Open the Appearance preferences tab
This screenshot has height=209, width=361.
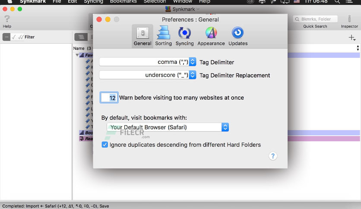click(211, 36)
